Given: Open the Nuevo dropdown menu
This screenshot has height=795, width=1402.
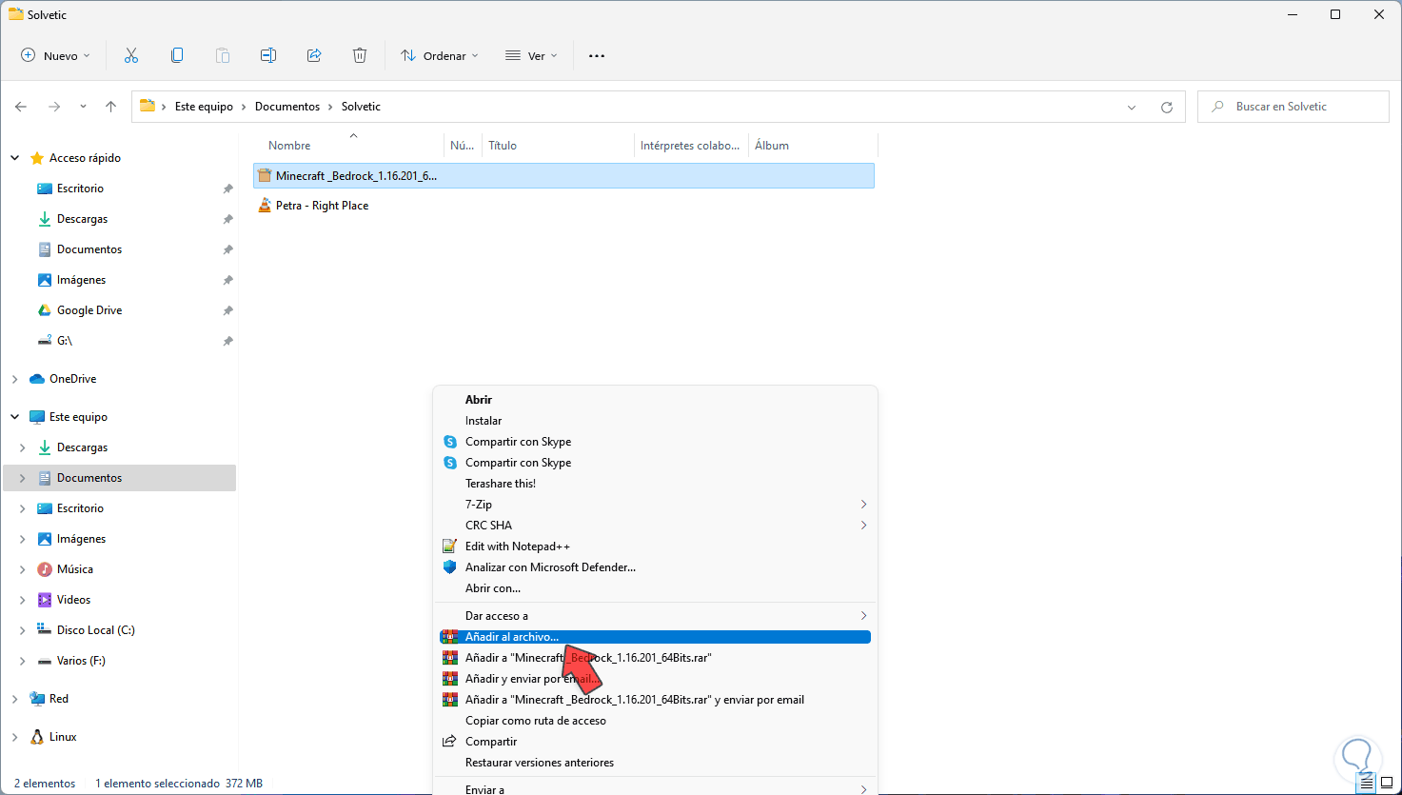Looking at the screenshot, I should [56, 56].
